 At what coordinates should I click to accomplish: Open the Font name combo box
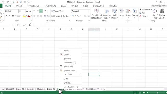[x=11, y=11]
